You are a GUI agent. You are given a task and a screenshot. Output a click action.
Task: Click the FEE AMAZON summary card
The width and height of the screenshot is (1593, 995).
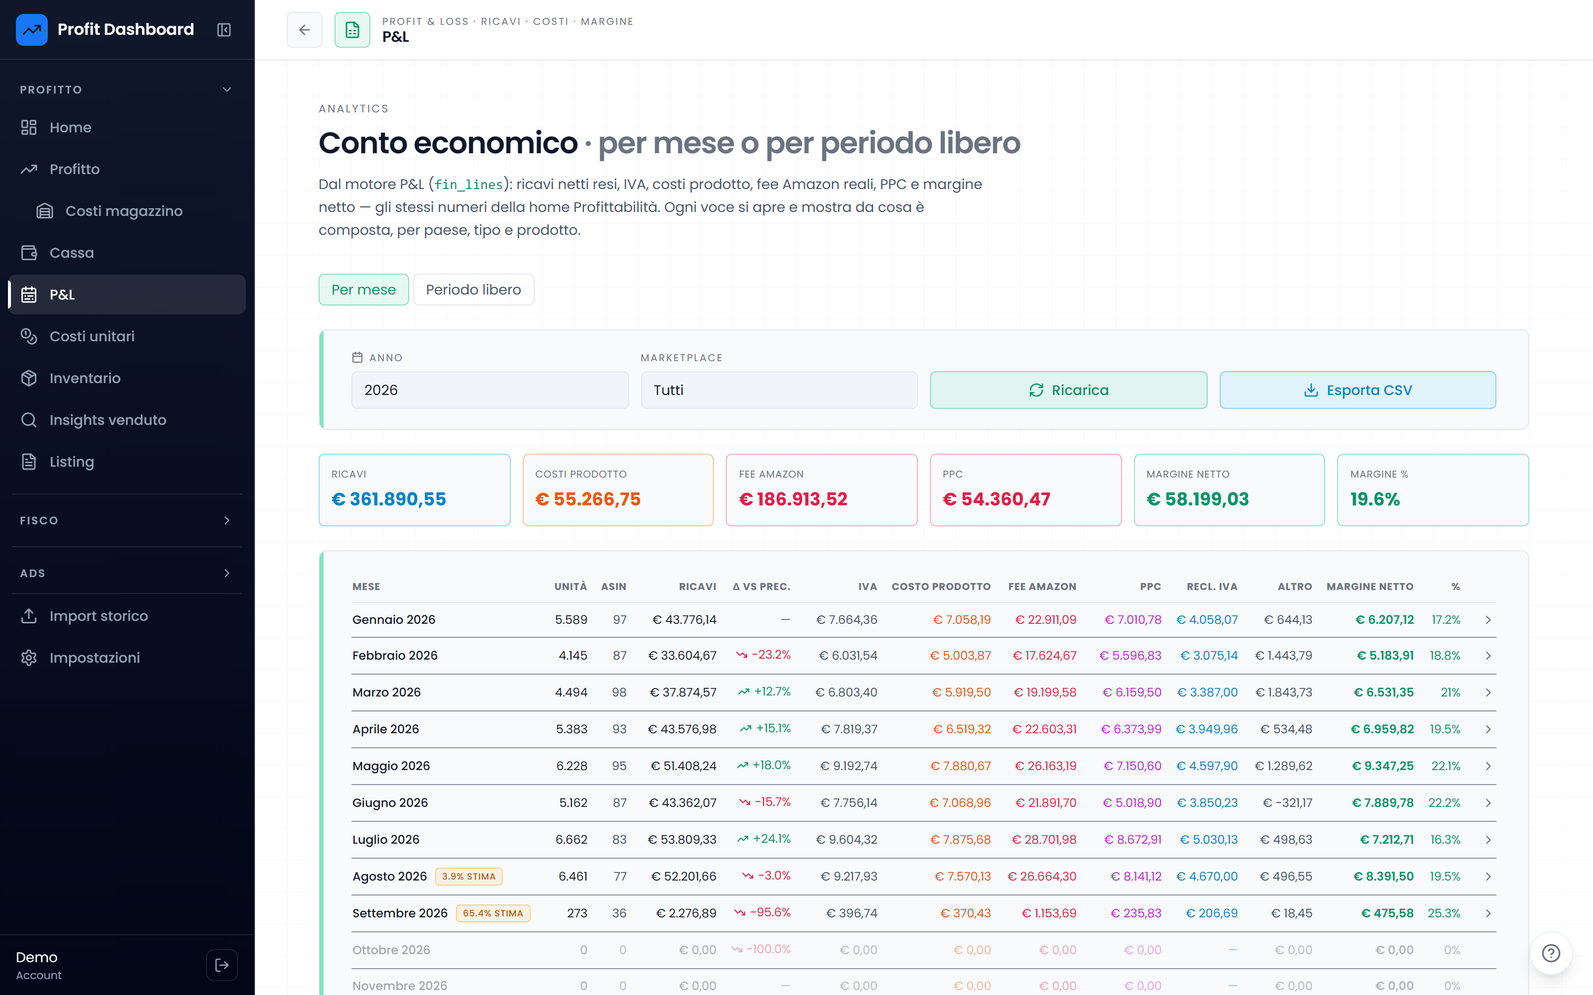point(821,490)
